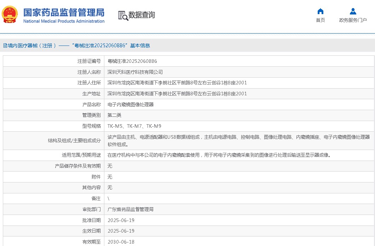Select the 附件 label
Viewport: 375px width, 246px height.
point(96,177)
